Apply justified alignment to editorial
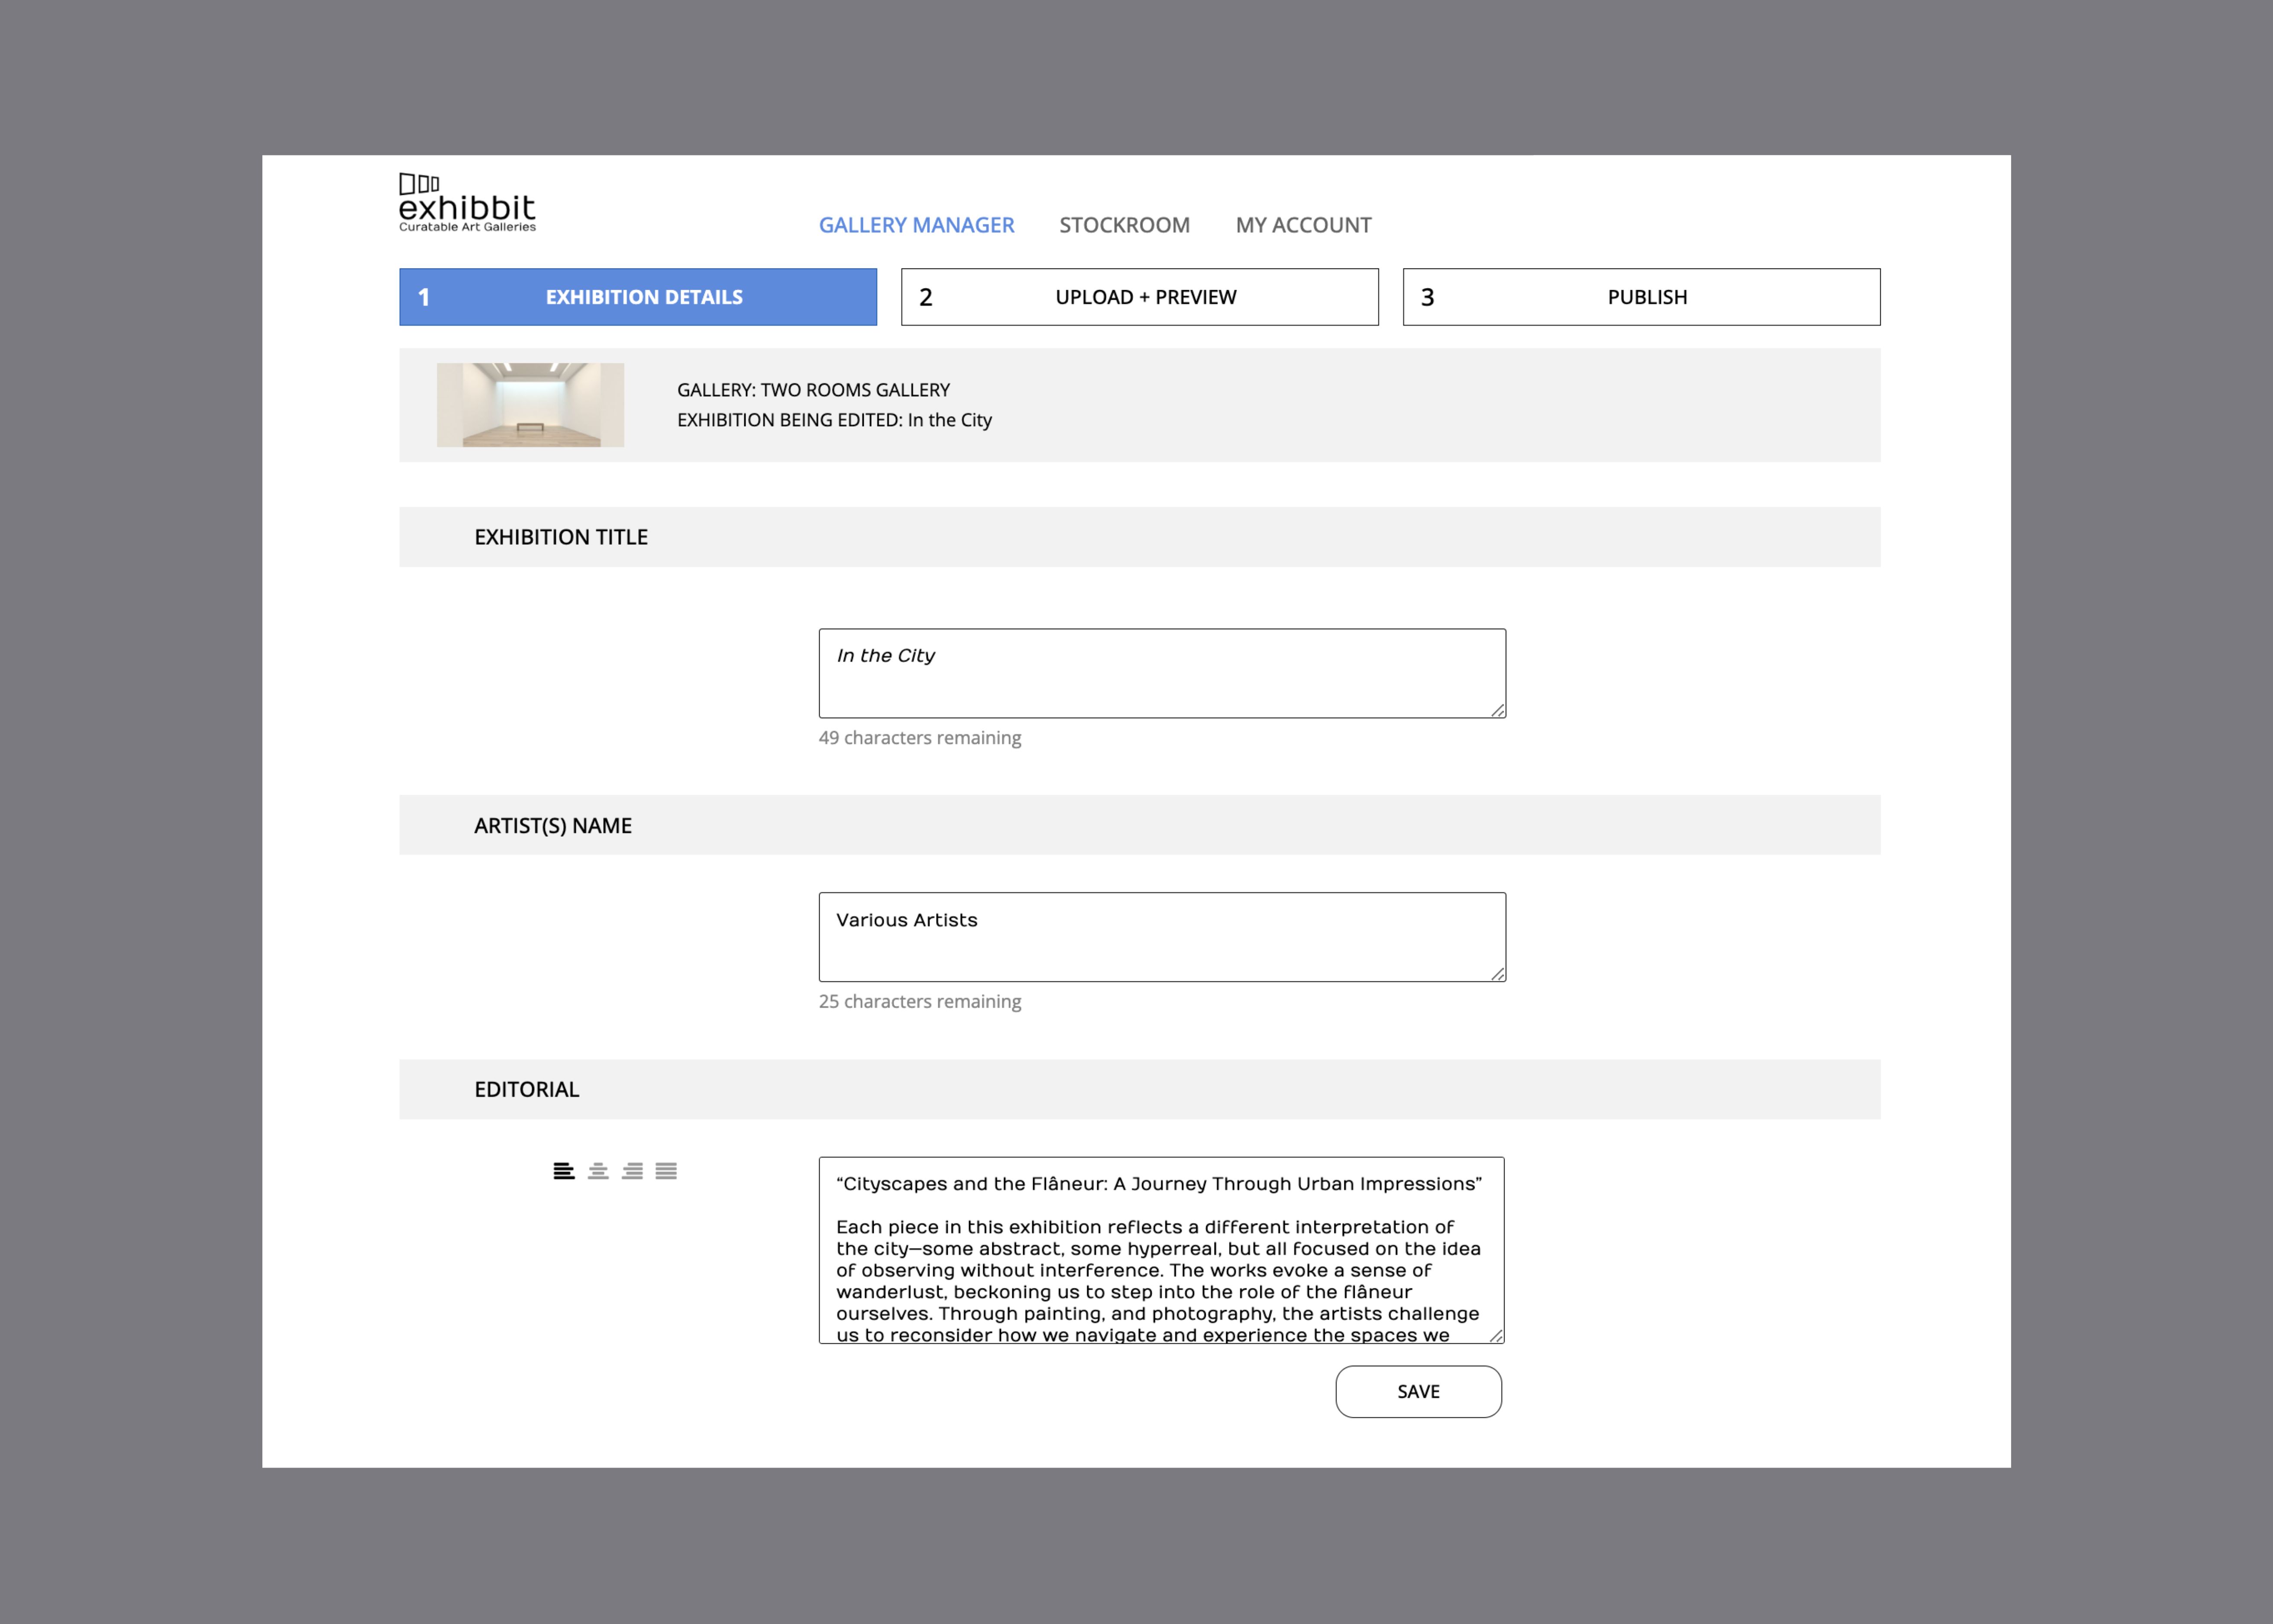 coord(666,1171)
